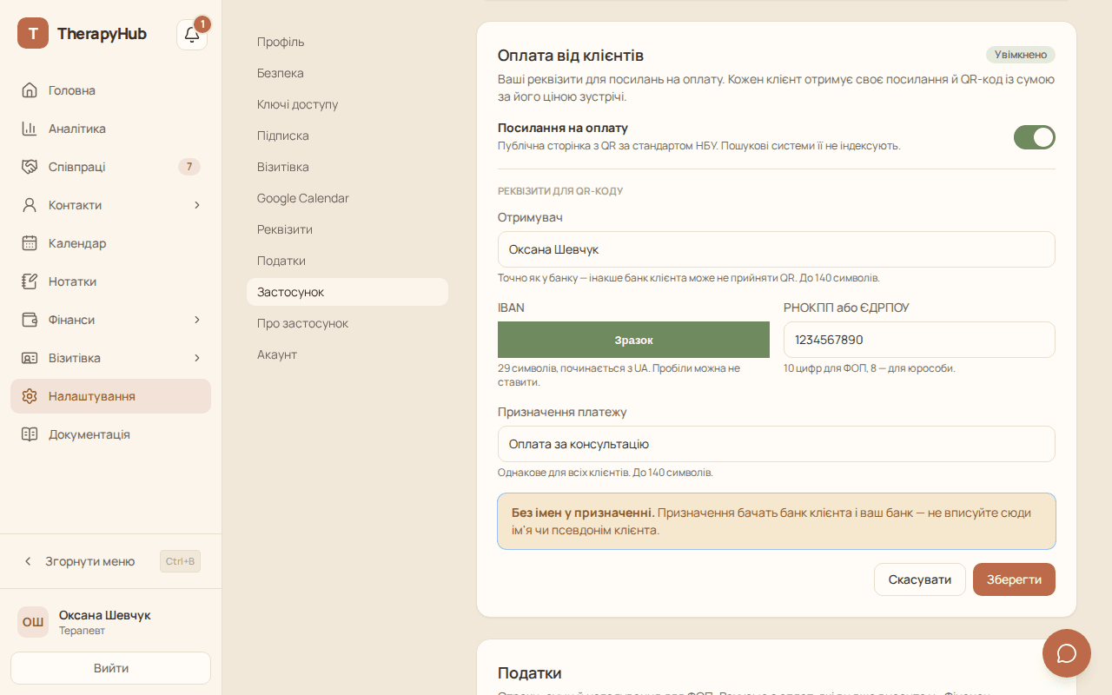Go to Google Calendar settings
The image size is (1112, 695).
[347, 198]
